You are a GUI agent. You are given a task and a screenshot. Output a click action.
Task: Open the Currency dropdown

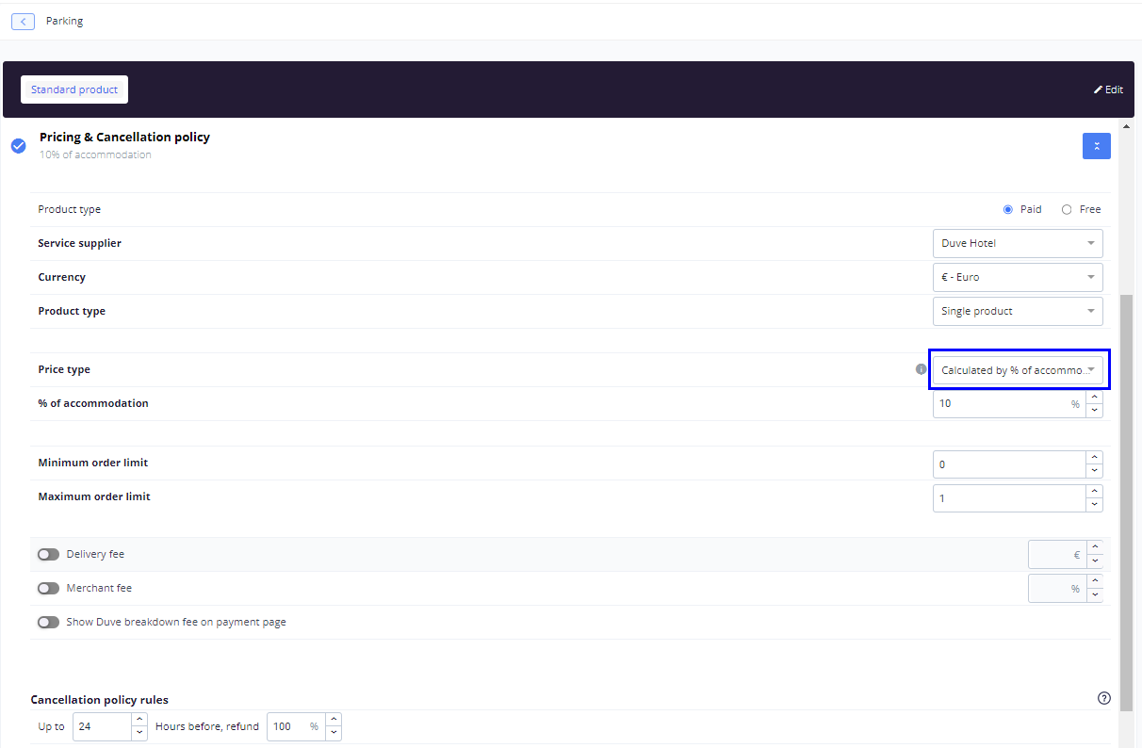[x=1017, y=277]
